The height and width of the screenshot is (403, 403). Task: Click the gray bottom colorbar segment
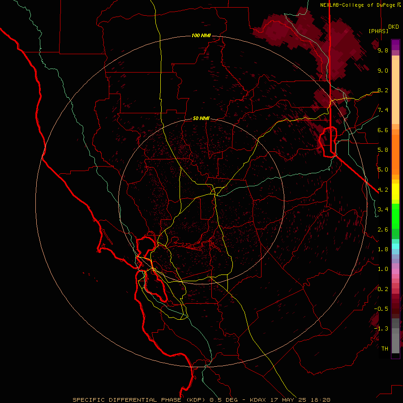click(395, 343)
